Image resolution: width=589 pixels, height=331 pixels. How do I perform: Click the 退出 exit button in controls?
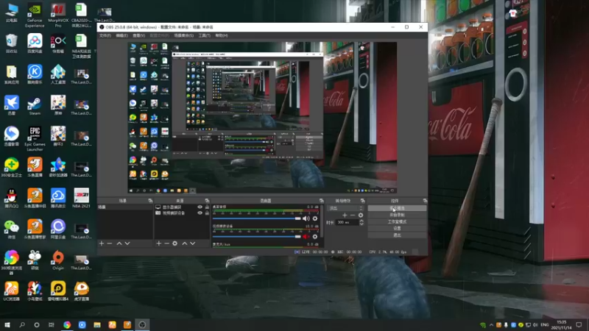pos(397,235)
